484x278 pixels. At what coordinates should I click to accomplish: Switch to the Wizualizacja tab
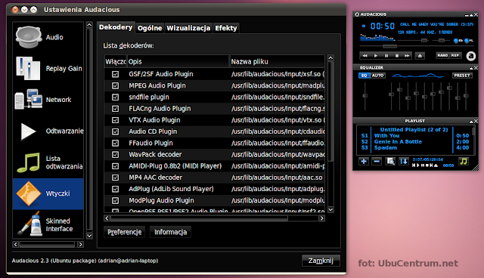tap(188, 28)
